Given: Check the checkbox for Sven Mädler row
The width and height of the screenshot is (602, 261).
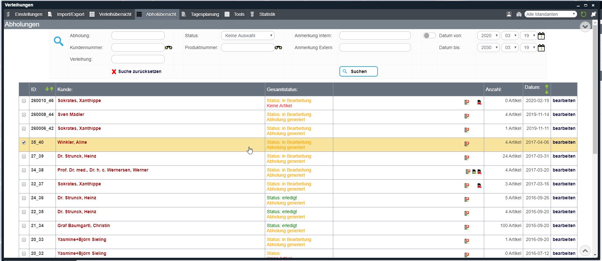Looking at the screenshot, I should 24,115.
